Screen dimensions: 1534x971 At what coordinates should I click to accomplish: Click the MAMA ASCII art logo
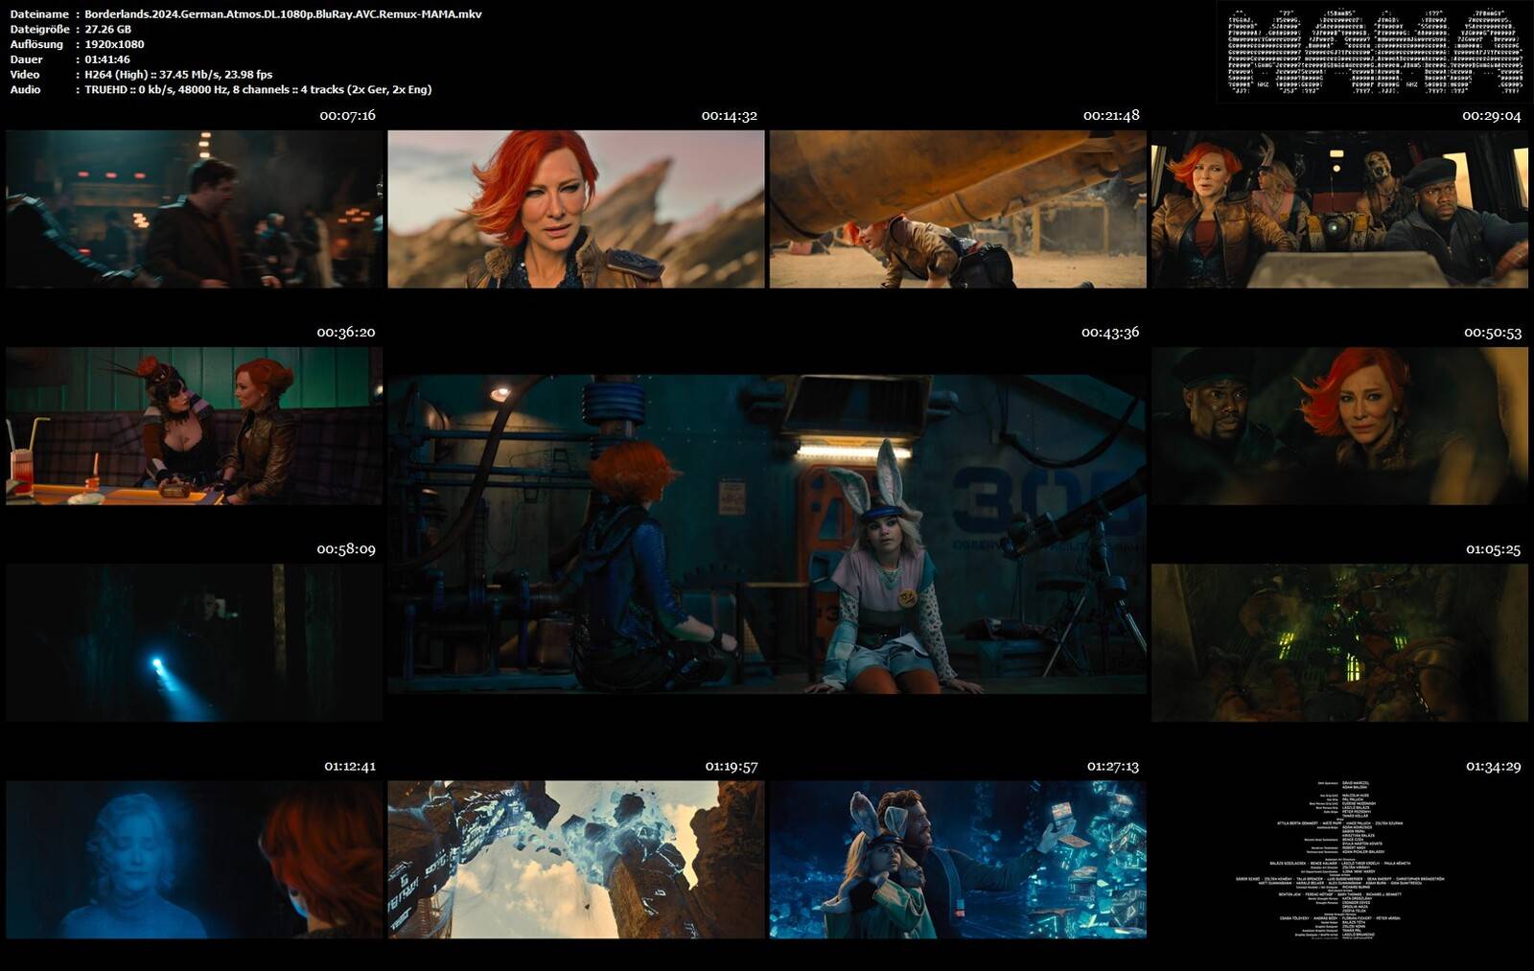click(x=1373, y=53)
